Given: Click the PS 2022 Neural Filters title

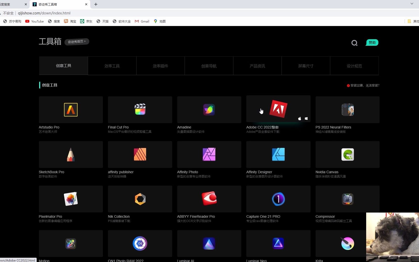Looking at the screenshot, I should click(x=333, y=127).
